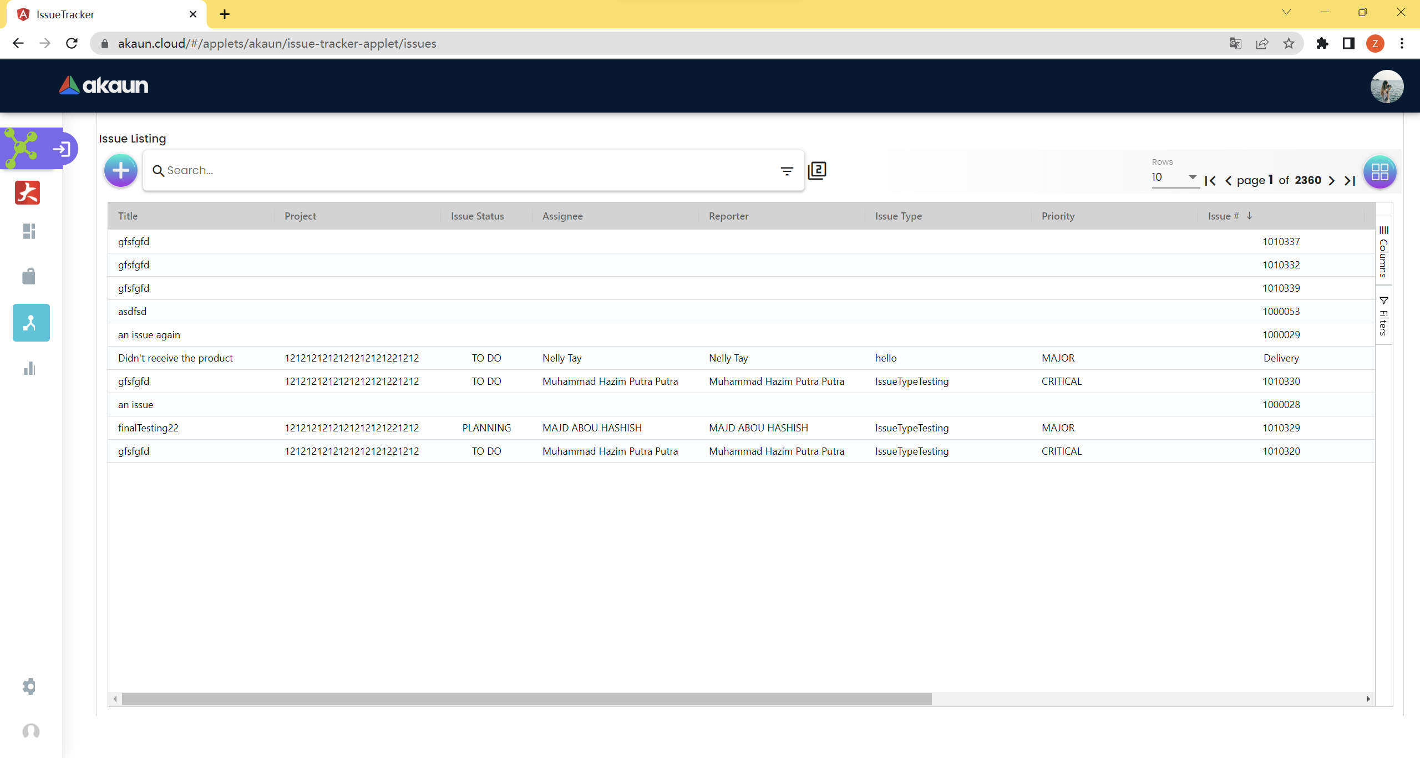Open the 'Didn't receive the product' issue
Screen dimensions: 1420x758
coord(175,358)
